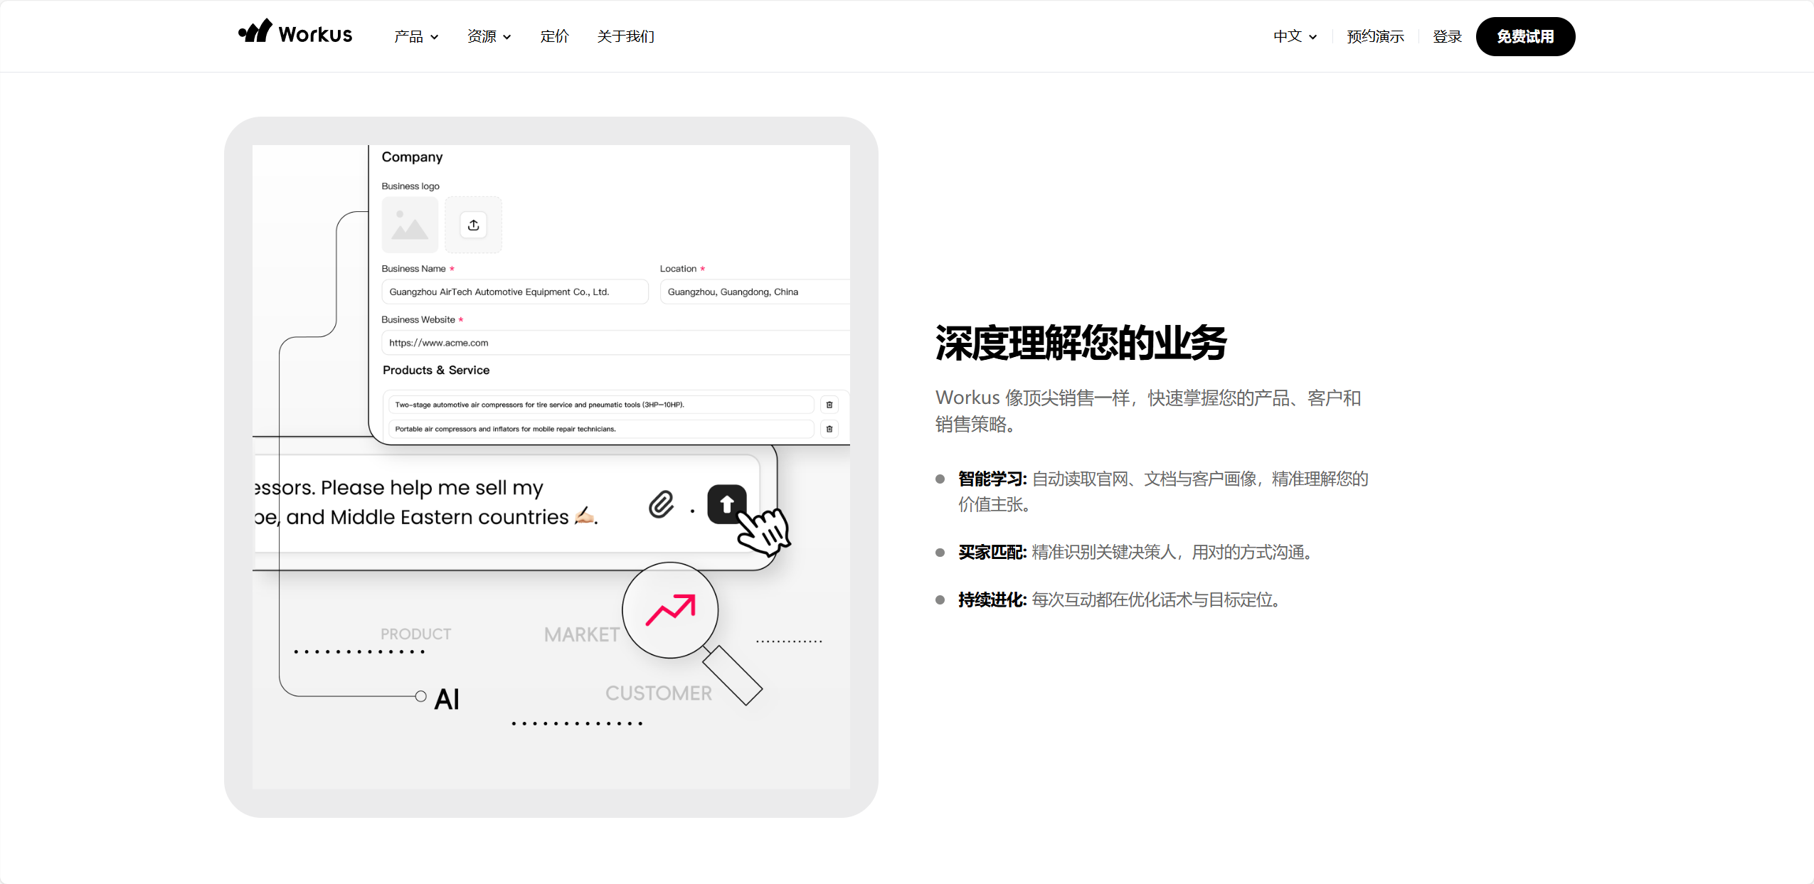This screenshot has height=884, width=1814.
Task: Click the 登录 login link
Action: (1448, 36)
